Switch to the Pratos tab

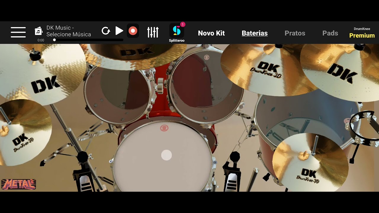click(x=295, y=33)
